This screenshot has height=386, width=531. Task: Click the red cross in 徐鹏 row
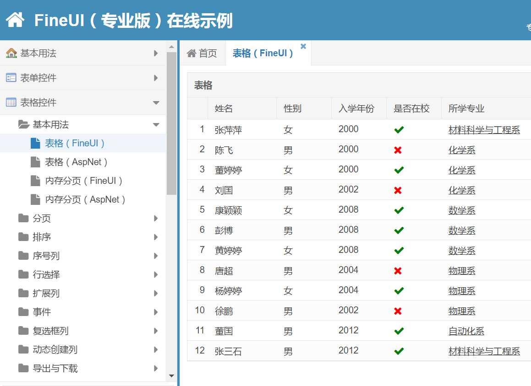(398, 311)
